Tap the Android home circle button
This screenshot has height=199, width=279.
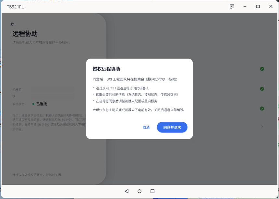139,191
